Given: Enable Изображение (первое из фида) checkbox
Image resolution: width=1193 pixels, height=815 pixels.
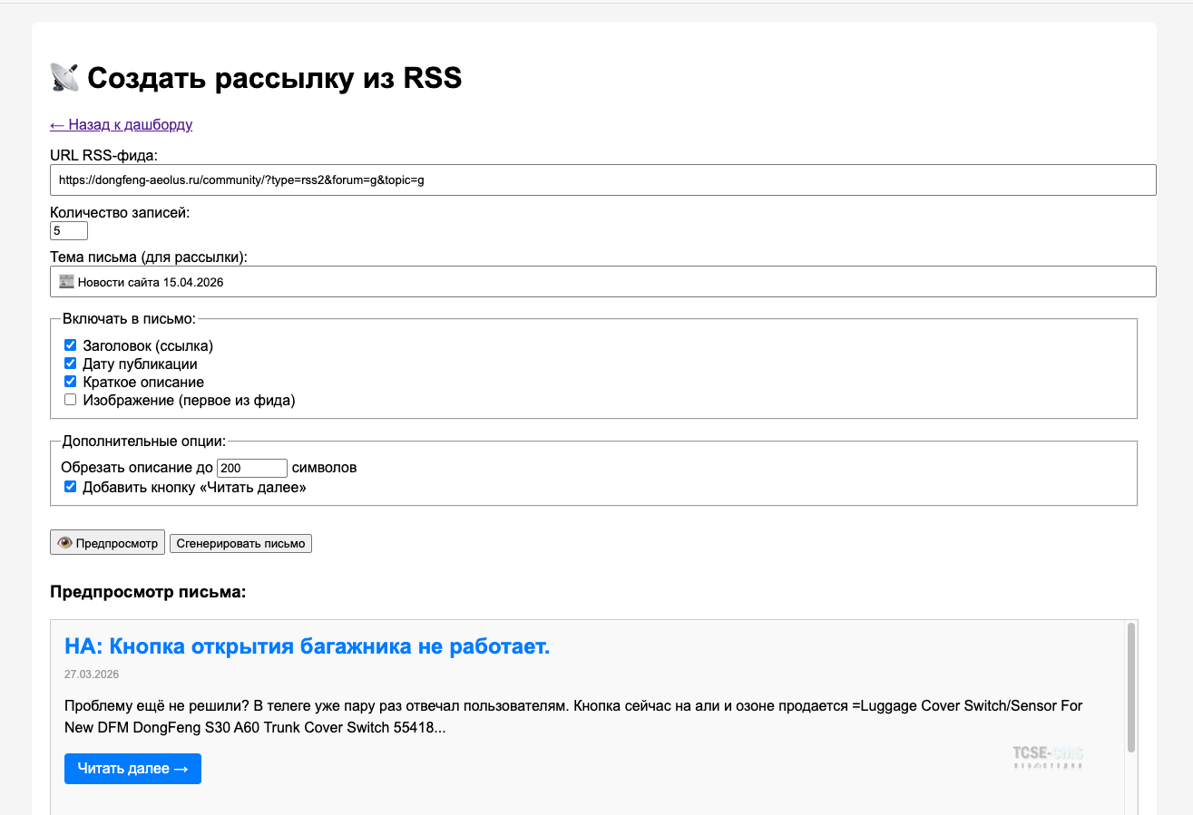Looking at the screenshot, I should [71, 400].
